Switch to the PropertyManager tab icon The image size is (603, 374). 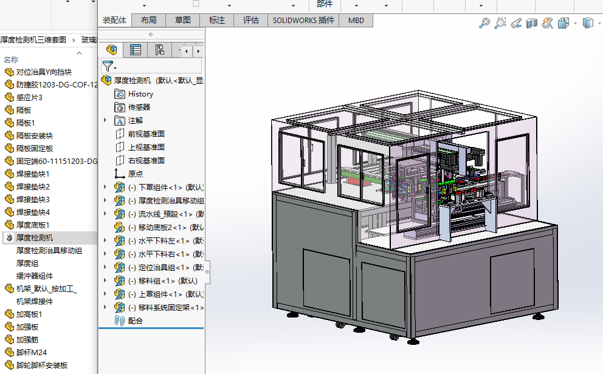click(136, 50)
